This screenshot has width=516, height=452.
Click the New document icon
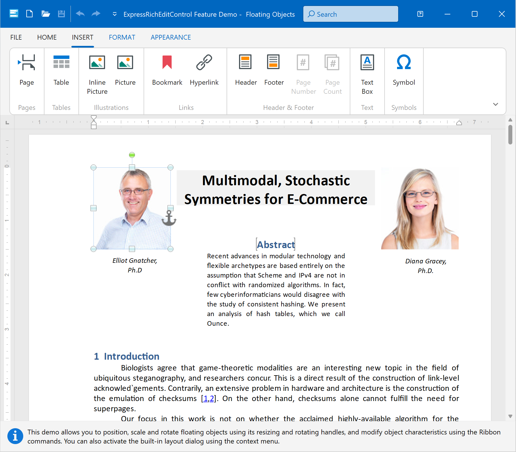tap(29, 14)
